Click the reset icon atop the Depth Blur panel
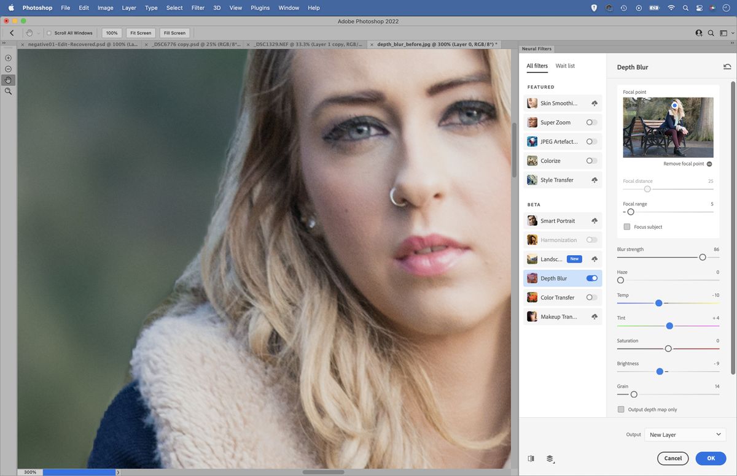This screenshot has height=476, width=737. pos(727,66)
